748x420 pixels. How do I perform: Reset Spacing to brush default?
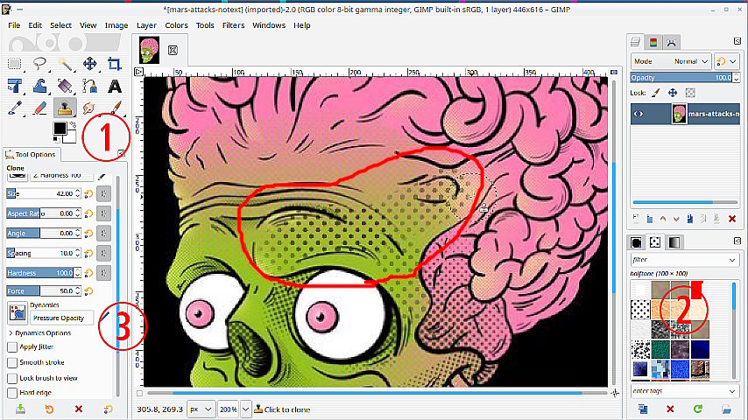click(x=88, y=253)
